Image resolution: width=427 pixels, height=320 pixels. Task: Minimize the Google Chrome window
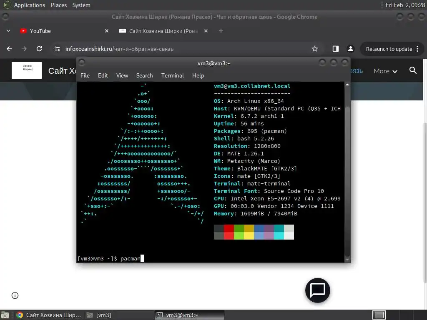pyautogui.click(x=399, y=17)
